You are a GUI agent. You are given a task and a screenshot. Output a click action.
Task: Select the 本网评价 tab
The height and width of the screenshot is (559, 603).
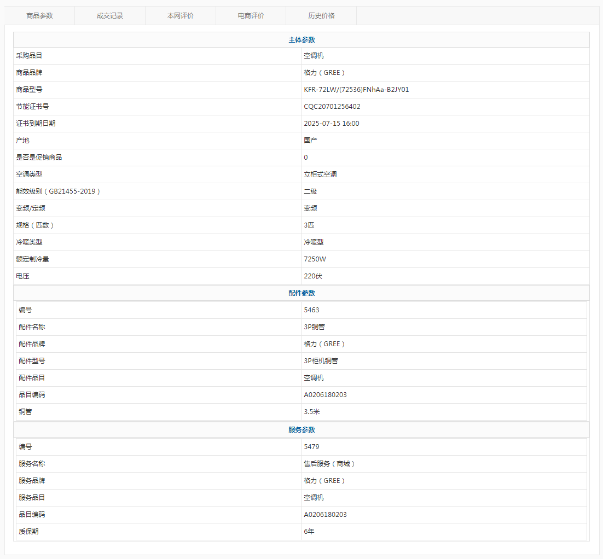[181, 16]
